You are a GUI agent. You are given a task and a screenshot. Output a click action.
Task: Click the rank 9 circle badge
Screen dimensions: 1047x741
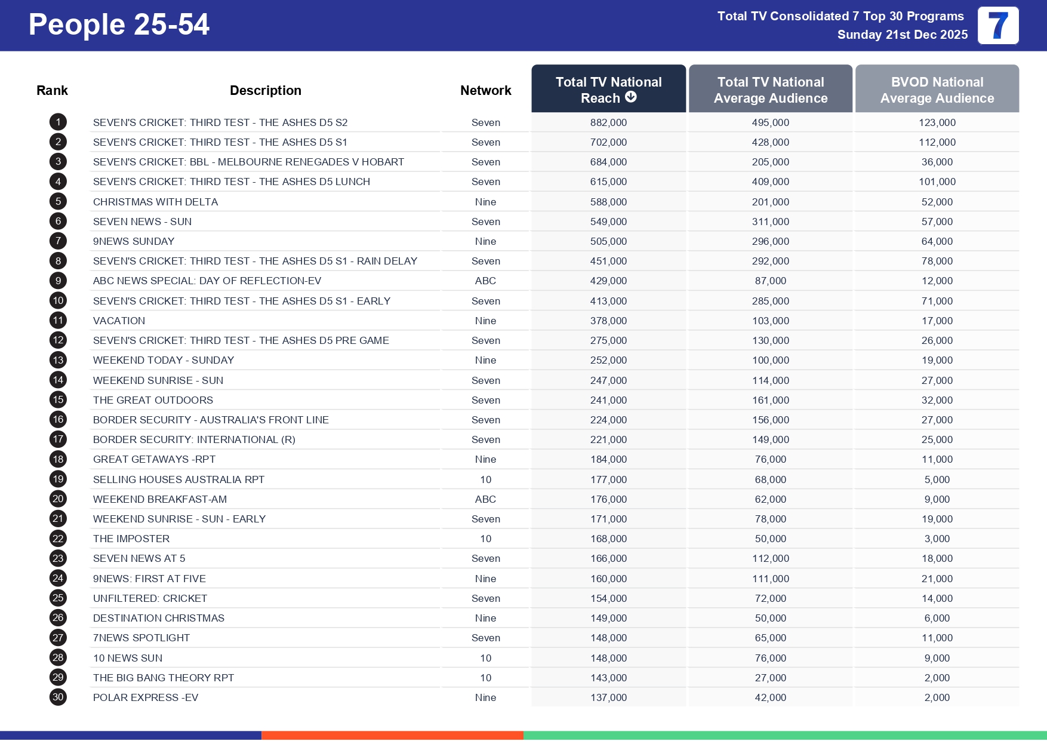click(57, 280)
